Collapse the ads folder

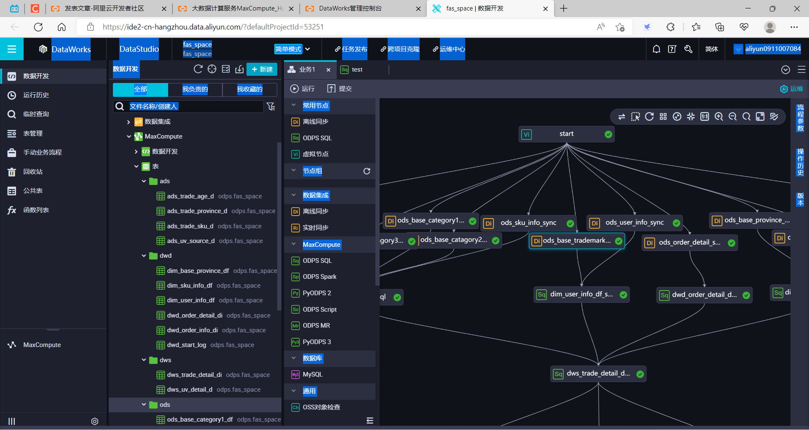coord(144,181)
